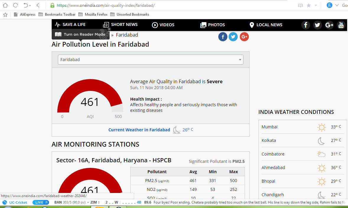Expand the search engine chevron dropdown

337,5
